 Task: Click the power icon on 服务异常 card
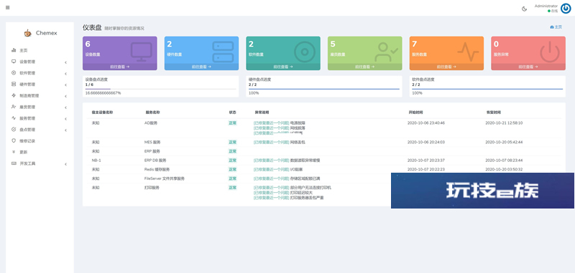(550, 52)
